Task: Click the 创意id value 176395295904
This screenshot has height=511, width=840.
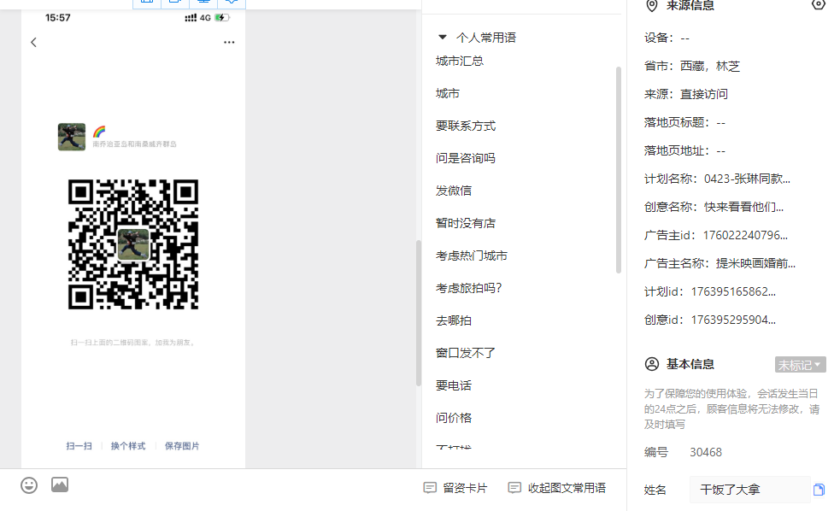Action: [x=733, y=320]
